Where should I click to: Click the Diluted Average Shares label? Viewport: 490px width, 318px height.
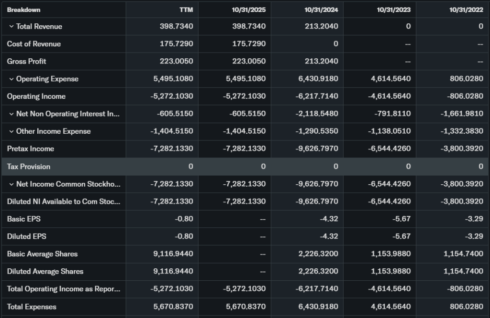point(45,272)
